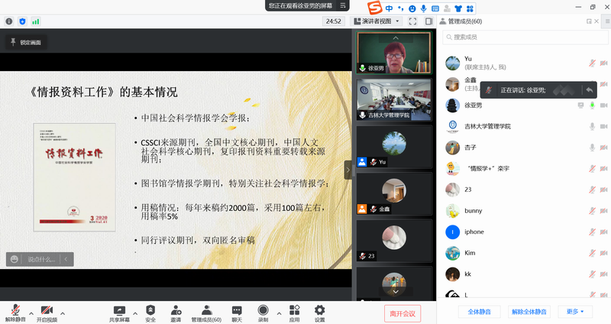The image size is (611, 324).
Task: Expand the 更多 dropdown in member panel
Action: click(x=575, y=312)
